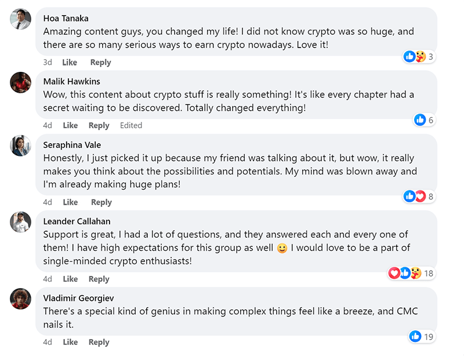The image size is (464, 357).
Task: View reactions on Hoa Tanaka's comment
Action: [419, 57]
